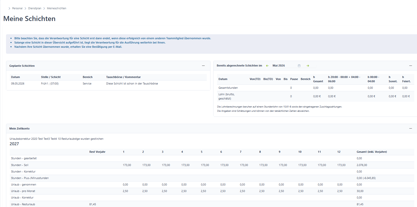Go to previous month with left arrow
The image size is (417, 207).
coord(267,66)
